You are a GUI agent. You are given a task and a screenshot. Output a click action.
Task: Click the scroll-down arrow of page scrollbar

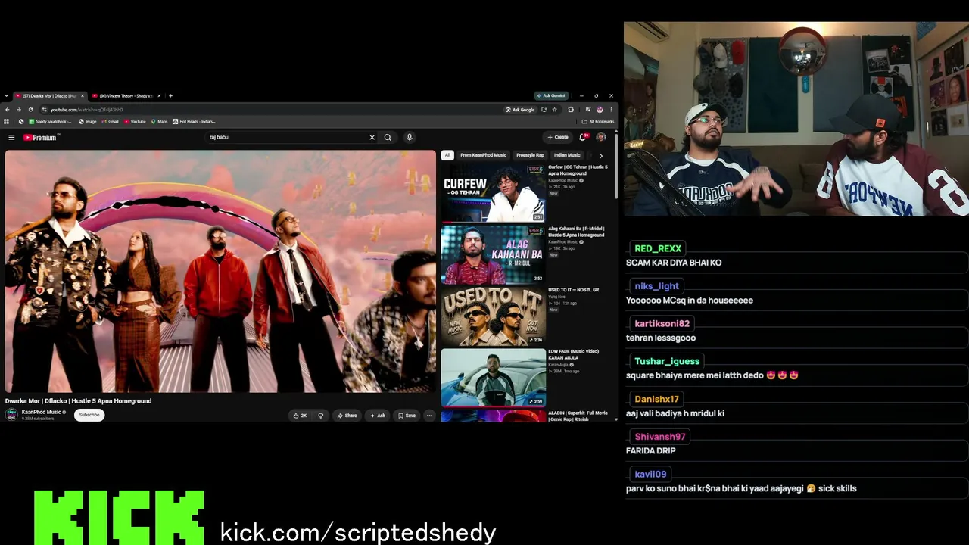(616, 419)
